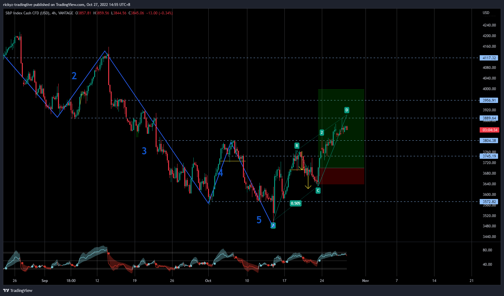
Task: Click the 12 date label on time axis
Action: click(x=97, y=281)
